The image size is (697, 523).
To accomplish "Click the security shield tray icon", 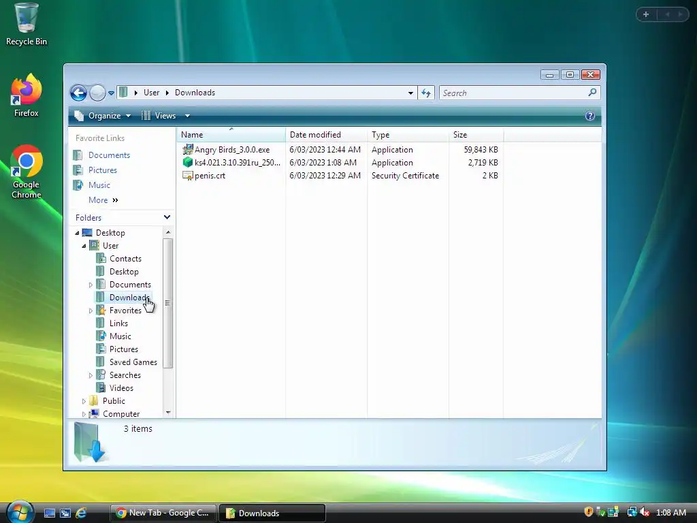I will [x=589, y=512].
